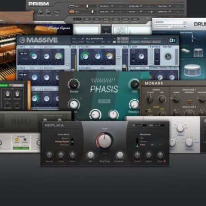Open the middle dropdown in Prism's second row

[x=135, y=12]
